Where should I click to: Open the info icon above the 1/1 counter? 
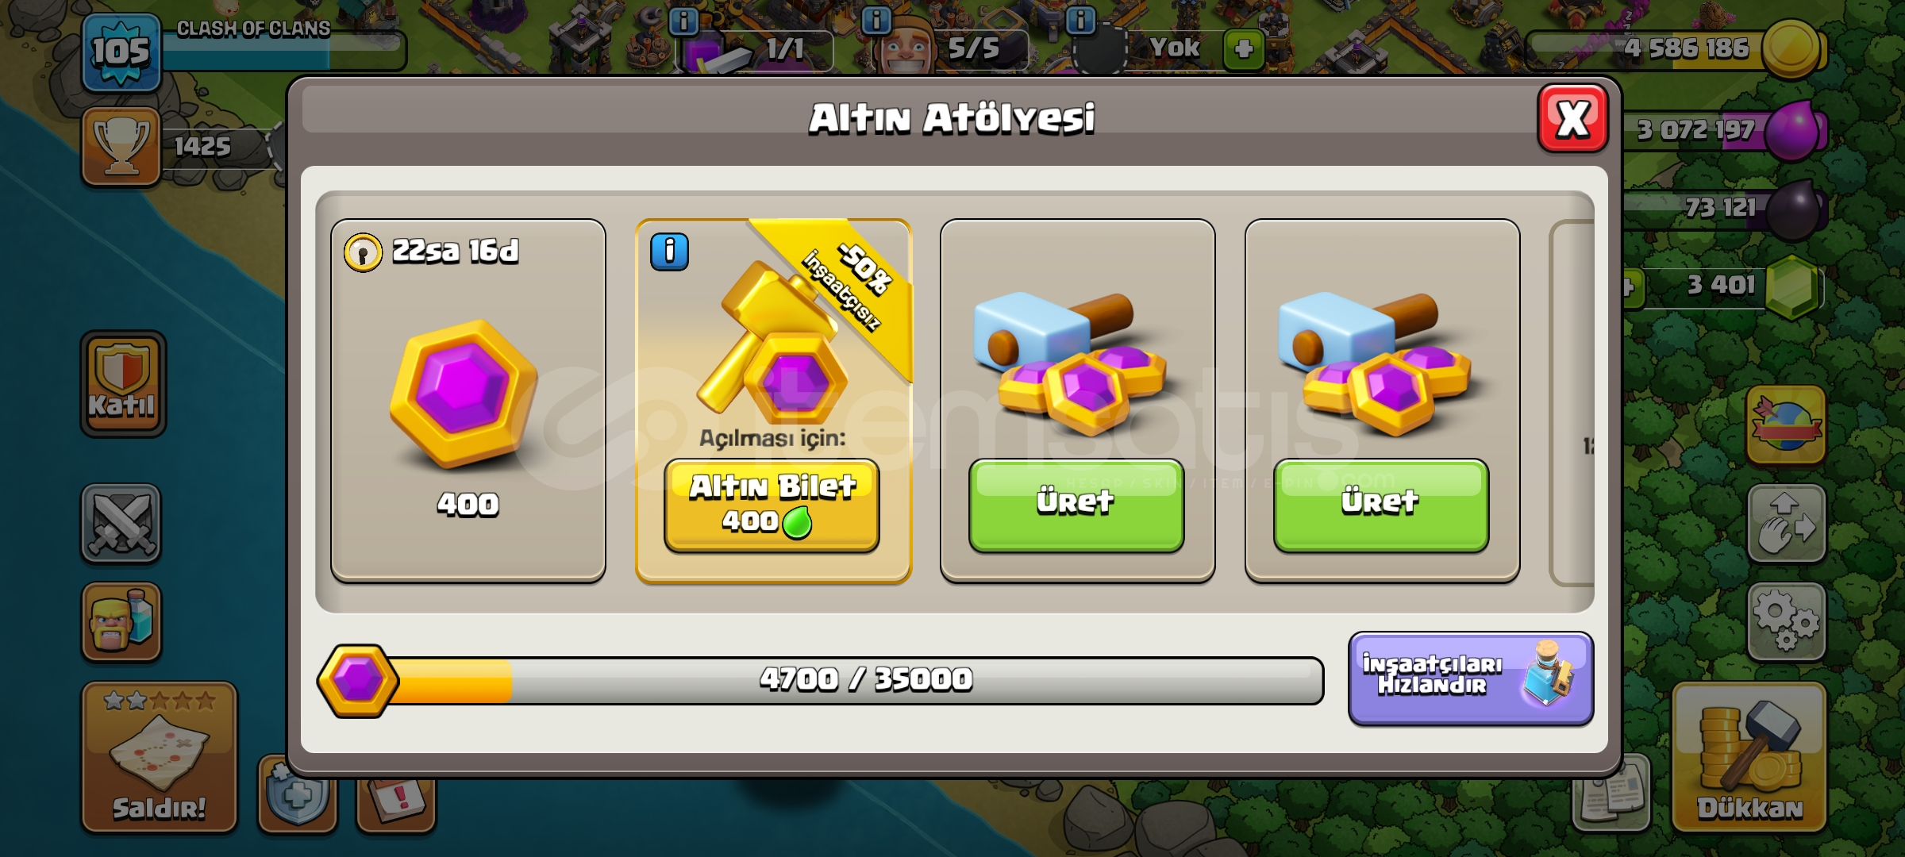coord(683,21)
